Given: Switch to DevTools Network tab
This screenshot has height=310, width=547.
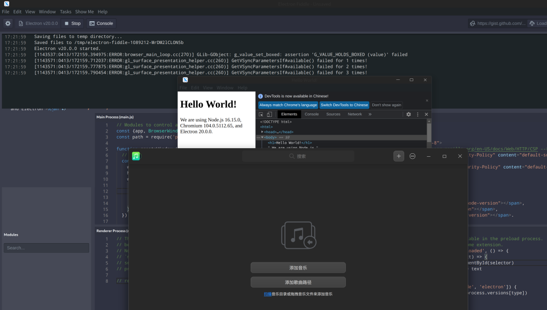Looking at the screenshot, I should pos(355,114).
